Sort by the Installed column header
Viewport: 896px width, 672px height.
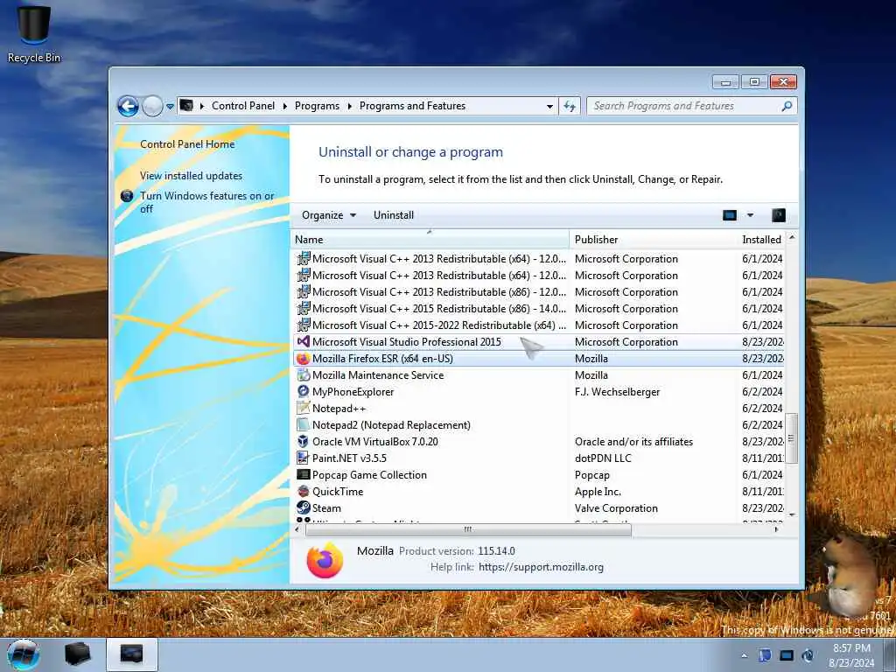761,240
